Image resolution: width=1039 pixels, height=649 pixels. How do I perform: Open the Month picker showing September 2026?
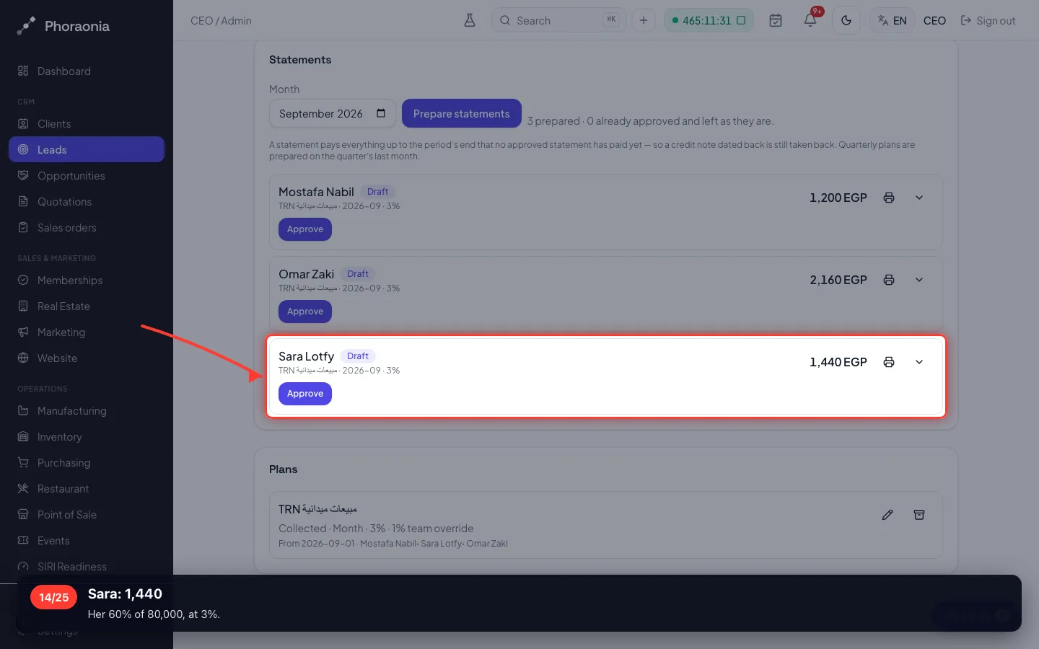(332, 113)
